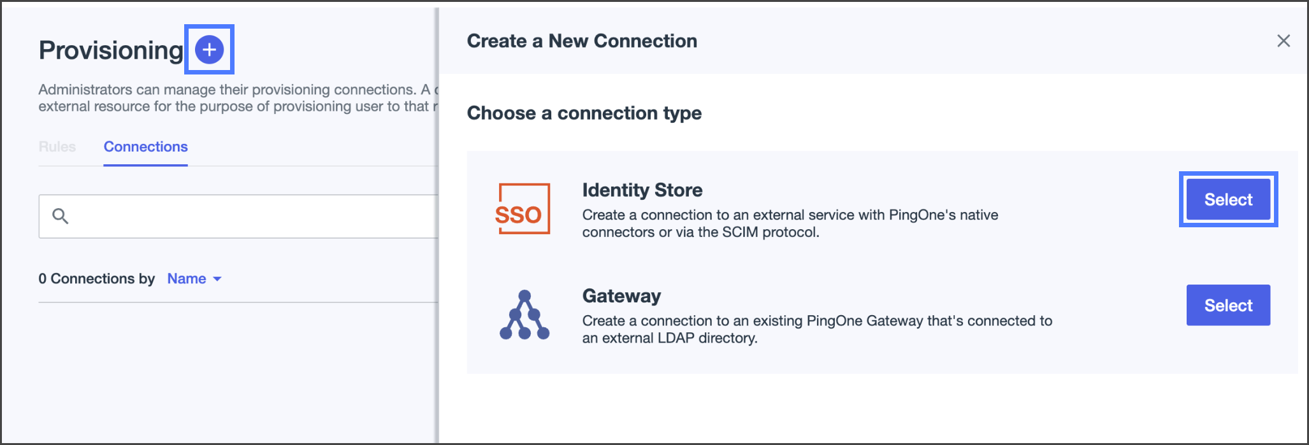
Task: Click the Gateway tree-node icon
Action: click(x=524, y=315)
